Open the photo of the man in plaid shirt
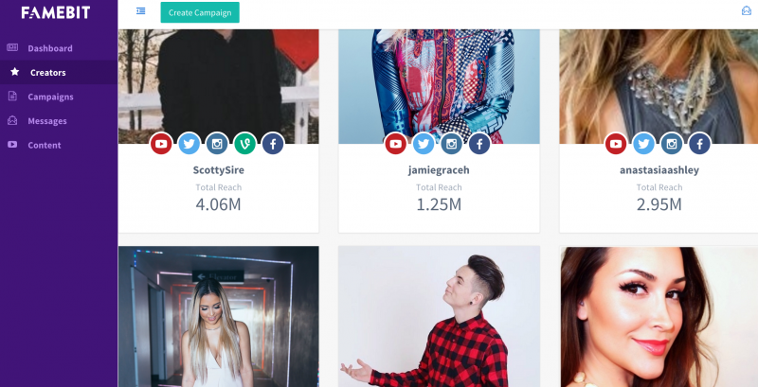The width and height of the screenshot is (758, 387). point(439,317)
